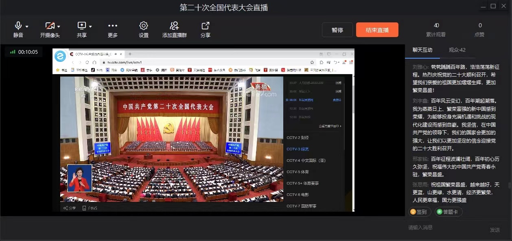Screen dimensions: 512x241
Task: Open the 答题卡 answer card
Action: coord(449,212)
